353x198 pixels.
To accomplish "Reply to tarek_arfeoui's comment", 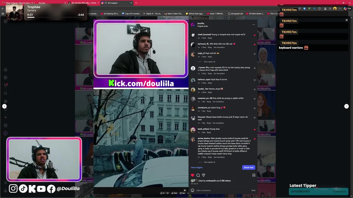I will [209, 133].
